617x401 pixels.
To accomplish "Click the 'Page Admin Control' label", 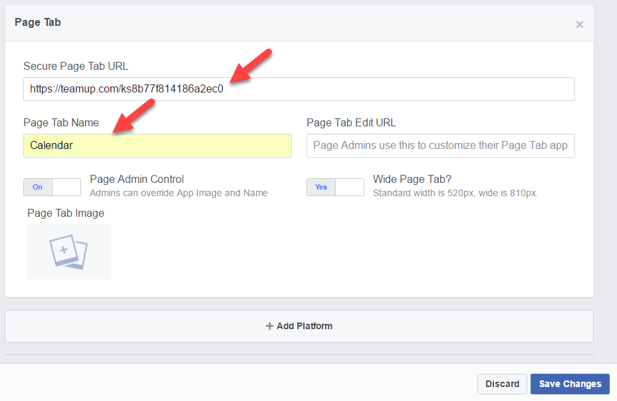I will (x=136, y=180).
